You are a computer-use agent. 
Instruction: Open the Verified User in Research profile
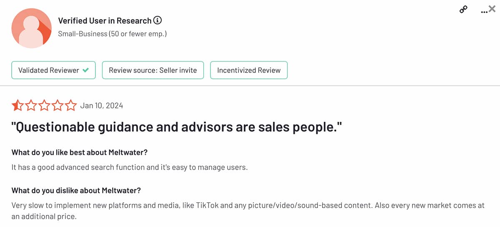(105, 20)
